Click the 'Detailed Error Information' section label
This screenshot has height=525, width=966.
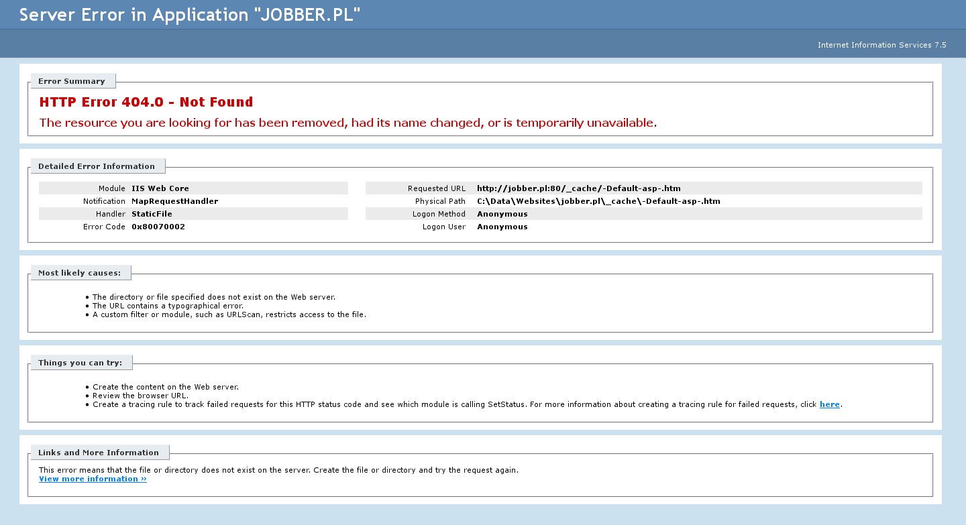(97, 166)
